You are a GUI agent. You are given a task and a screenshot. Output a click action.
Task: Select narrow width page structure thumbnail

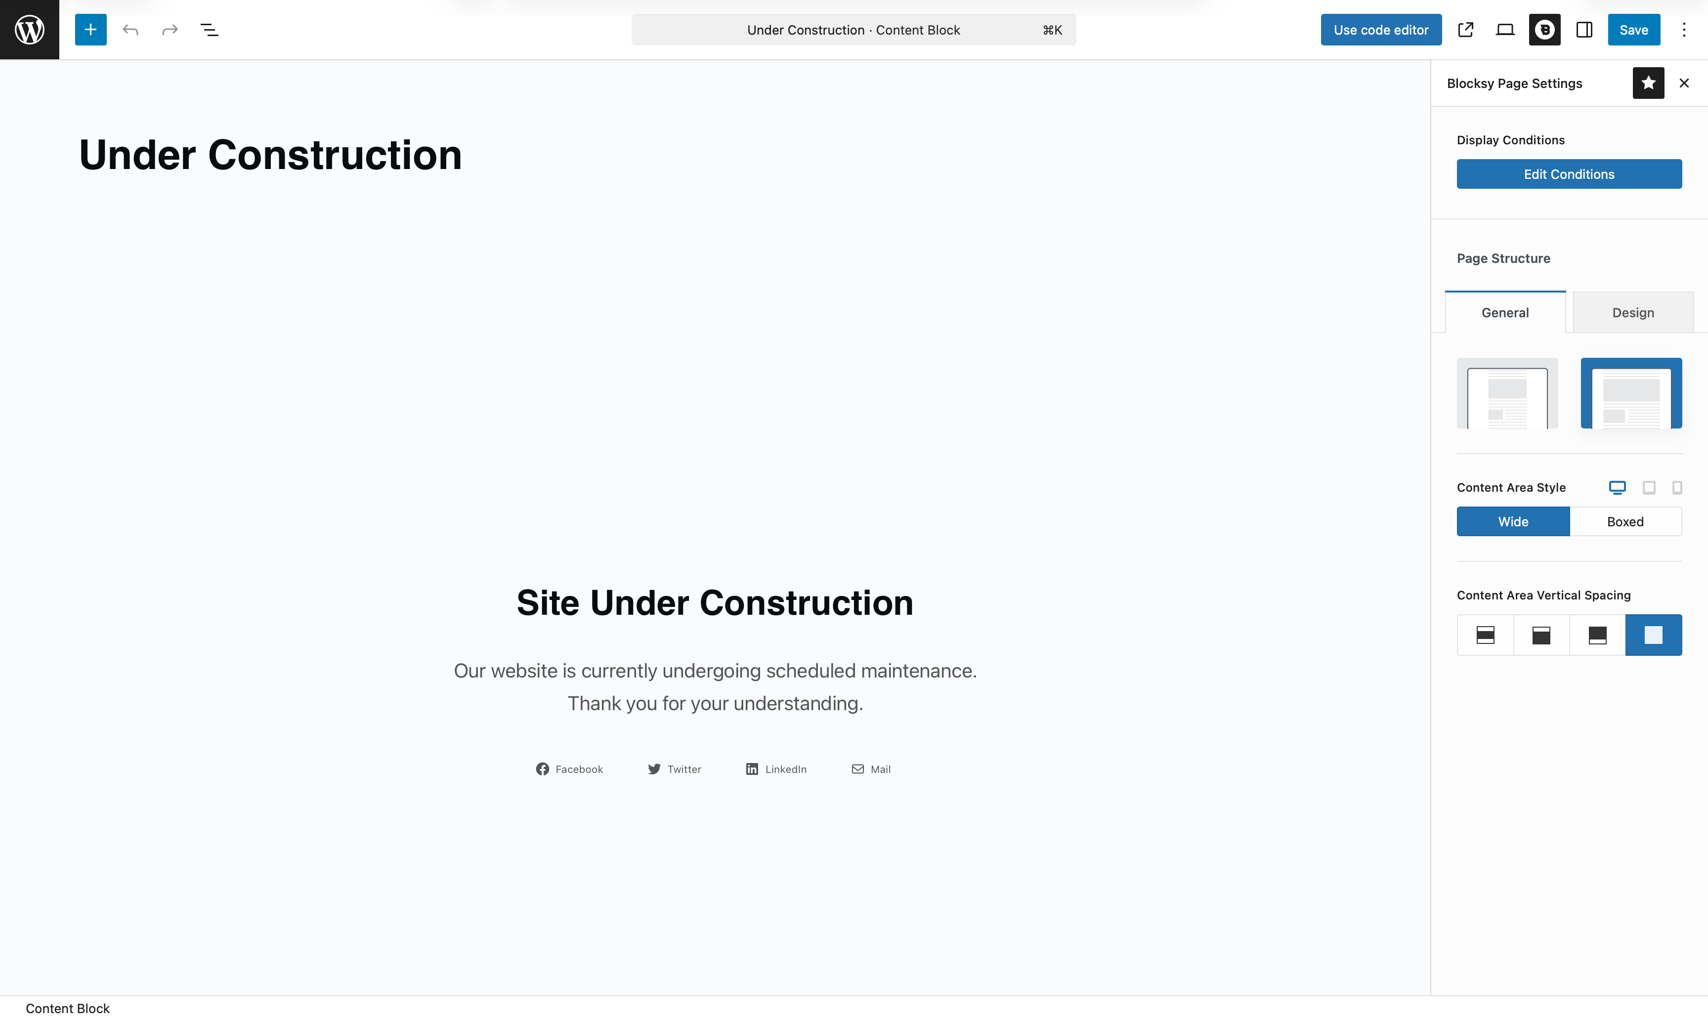1507,393
